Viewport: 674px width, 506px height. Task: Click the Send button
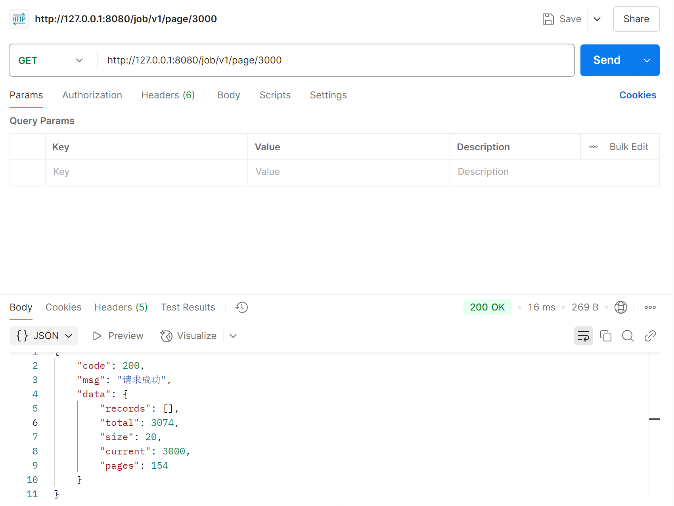607,60
